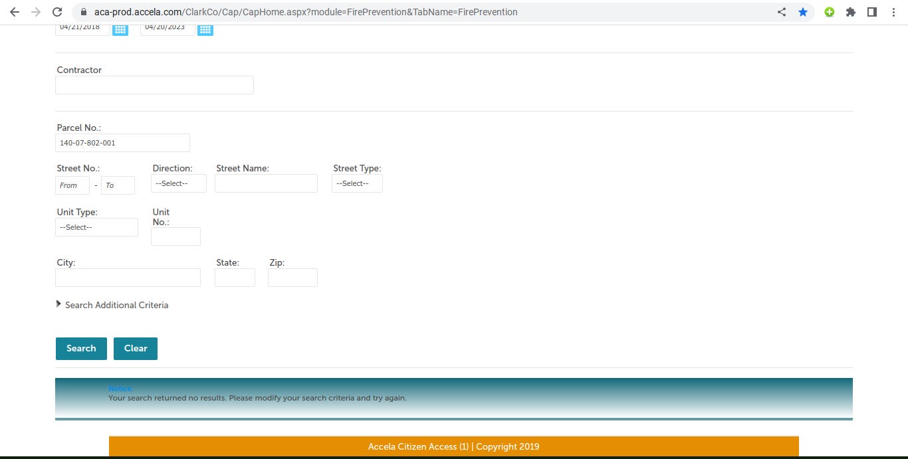Viewport: 908px width, 459px height.
Task: Click the browser forward arrow
Action: 36,12
